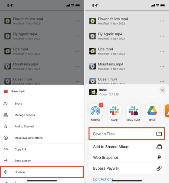
Task: Tap the Slack EMM app icon
Action: click(133, 111)
